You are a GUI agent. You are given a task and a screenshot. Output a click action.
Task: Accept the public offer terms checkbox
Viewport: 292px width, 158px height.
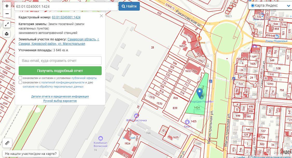[20, 78]
